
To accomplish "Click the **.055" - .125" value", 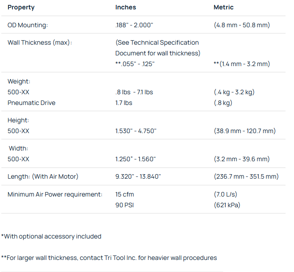I will click(x=135, y=64).
